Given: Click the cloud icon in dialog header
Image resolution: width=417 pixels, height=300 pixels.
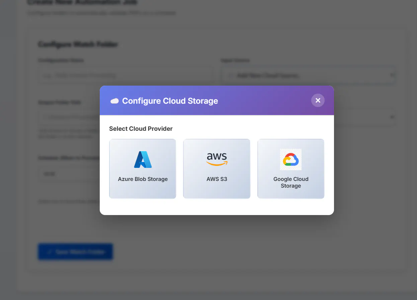Looking at the screenshot, I should [114, 101].
